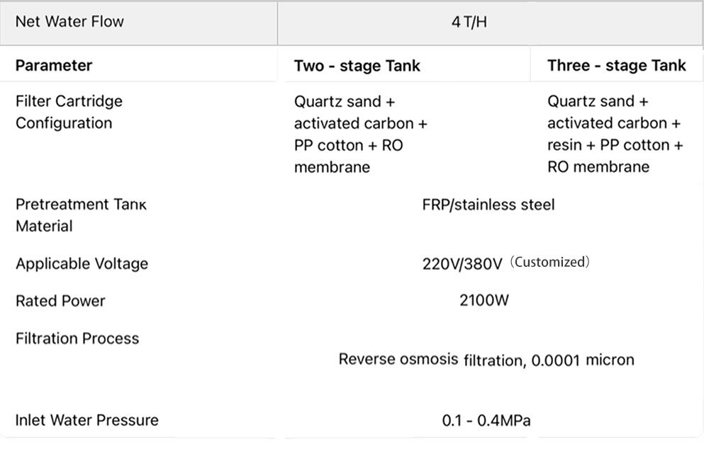Click the Applicable Voltage row label

[82, 263]
